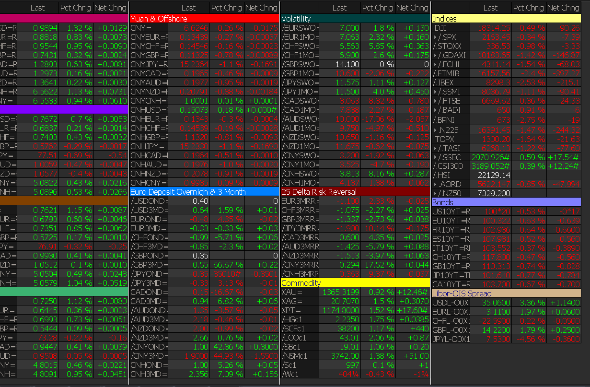Select the 25 Delta Risk Reversal header
This screenshot has height=387, width=590.
point(355,192)
